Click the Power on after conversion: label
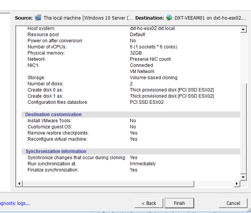 (x=55, y=41)
